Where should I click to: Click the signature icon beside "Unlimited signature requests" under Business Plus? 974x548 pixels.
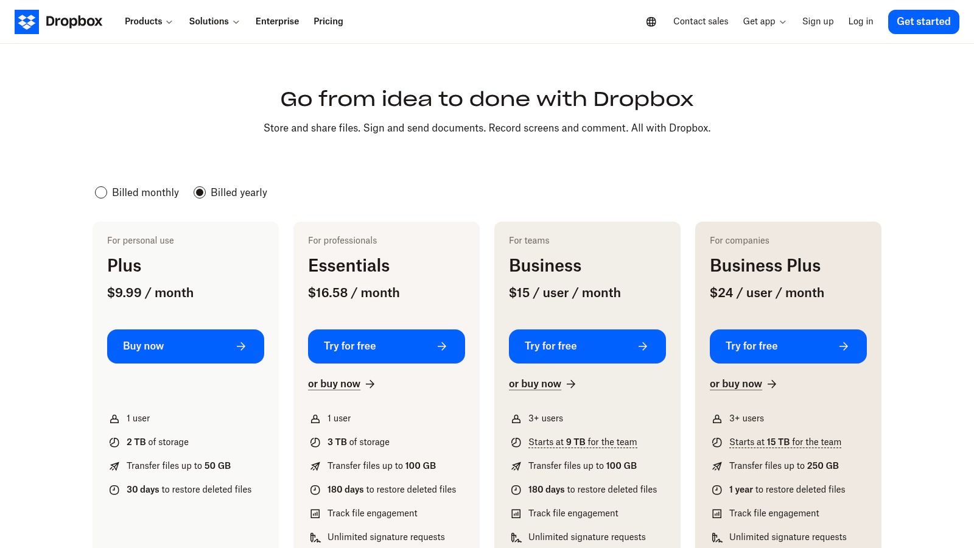716,537
